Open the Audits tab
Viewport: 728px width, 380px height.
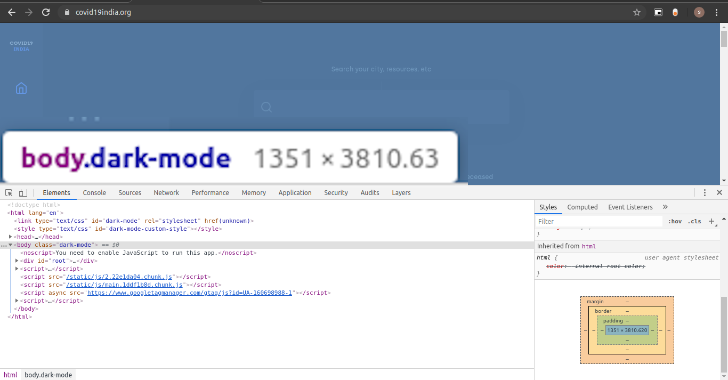[370, 193]
